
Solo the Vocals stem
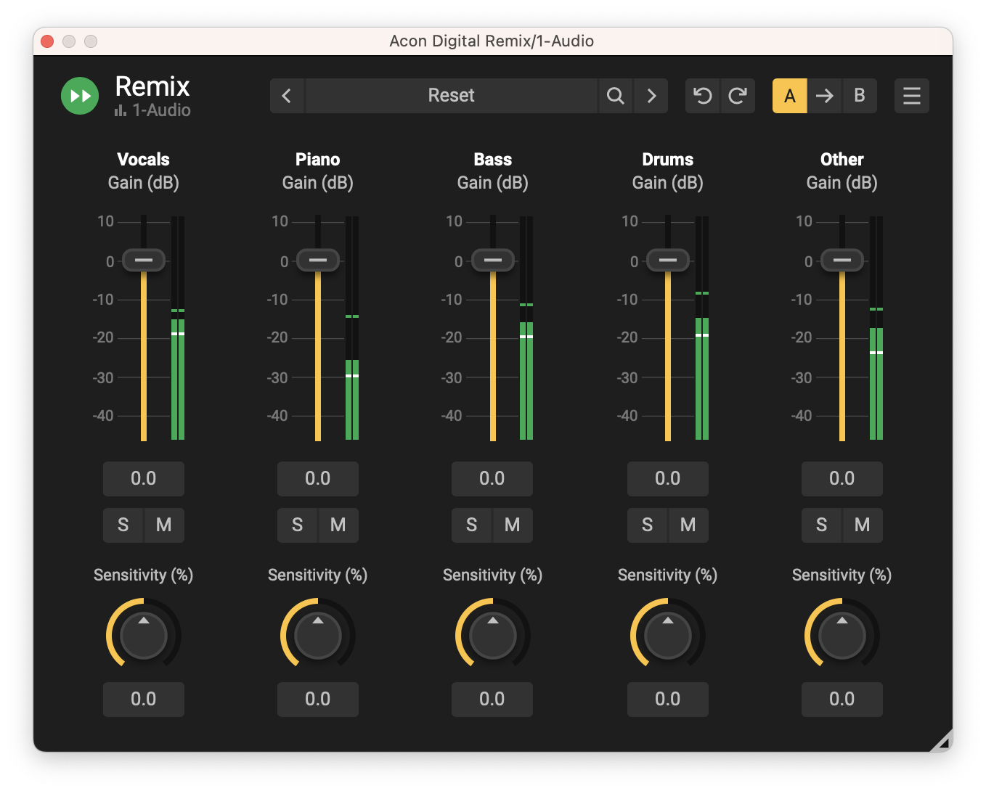[123, 525]
